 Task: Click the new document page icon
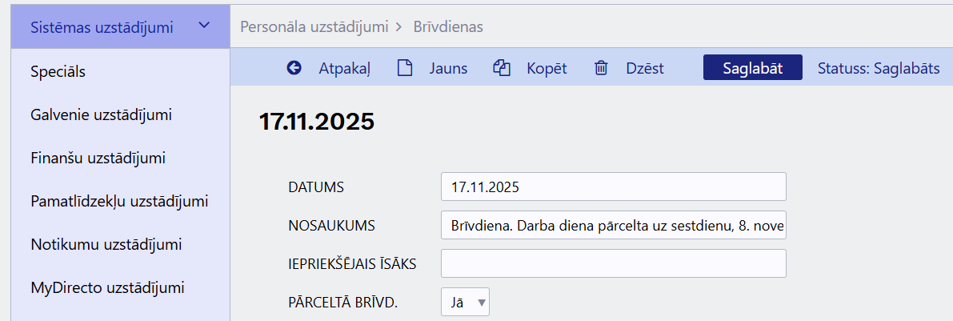pyautogui.click(x=404, y=68)
